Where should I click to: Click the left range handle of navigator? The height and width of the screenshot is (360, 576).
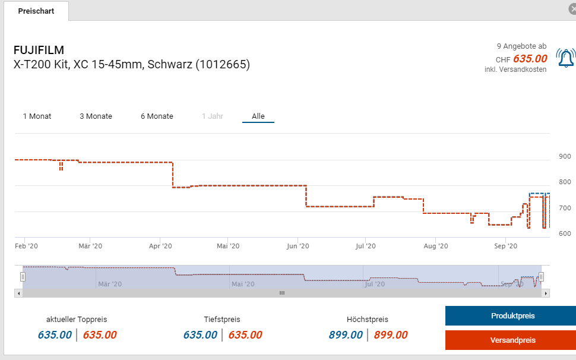(x=23, y=277)
